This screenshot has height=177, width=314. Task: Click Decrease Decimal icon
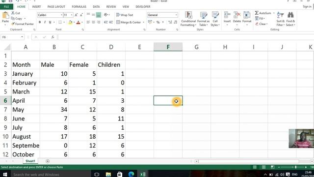click(x=176, y=22)
